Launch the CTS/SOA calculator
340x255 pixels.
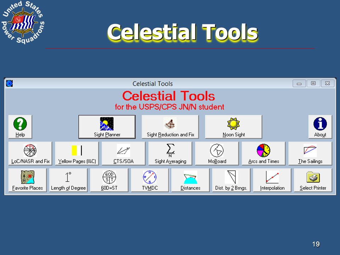pos(124,153)
